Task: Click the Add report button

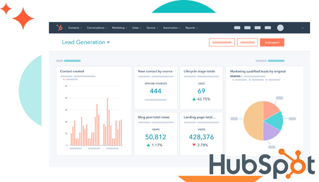Action: 272,42
